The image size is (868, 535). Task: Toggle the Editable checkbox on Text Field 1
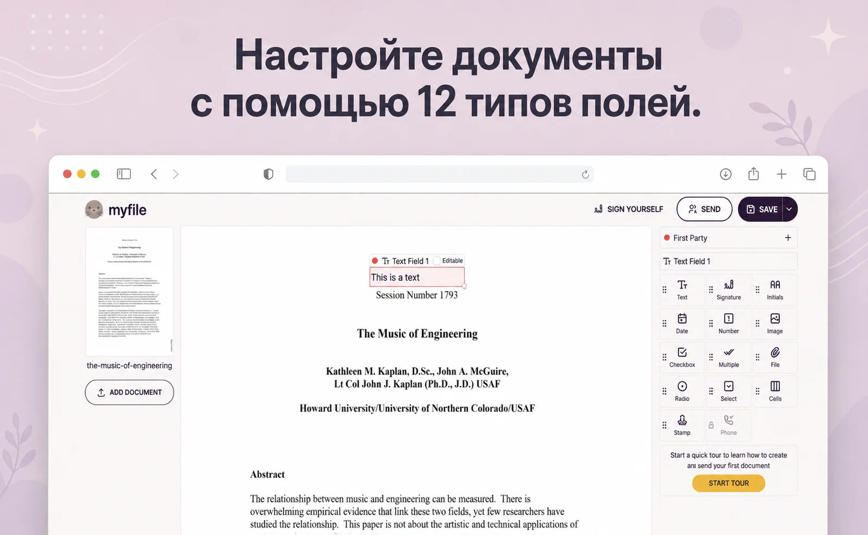(437, 261)
